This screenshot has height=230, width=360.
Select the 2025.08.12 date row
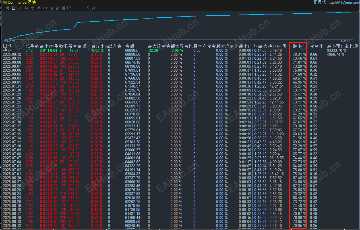12,54
